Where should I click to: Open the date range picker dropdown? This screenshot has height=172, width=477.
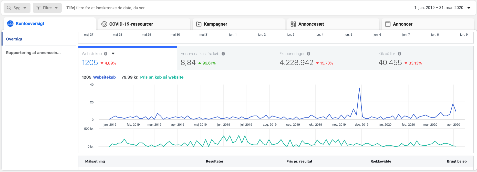click(469, 8)
